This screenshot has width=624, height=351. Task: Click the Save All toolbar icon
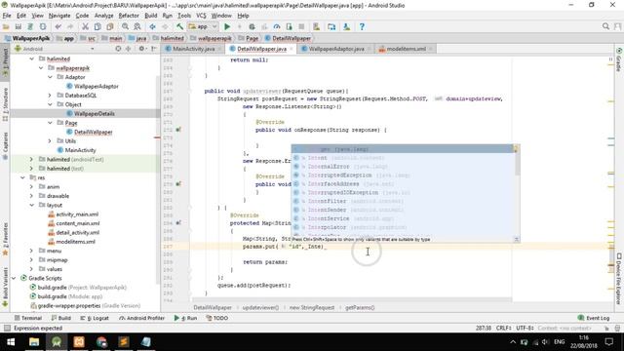pos(19,26)
